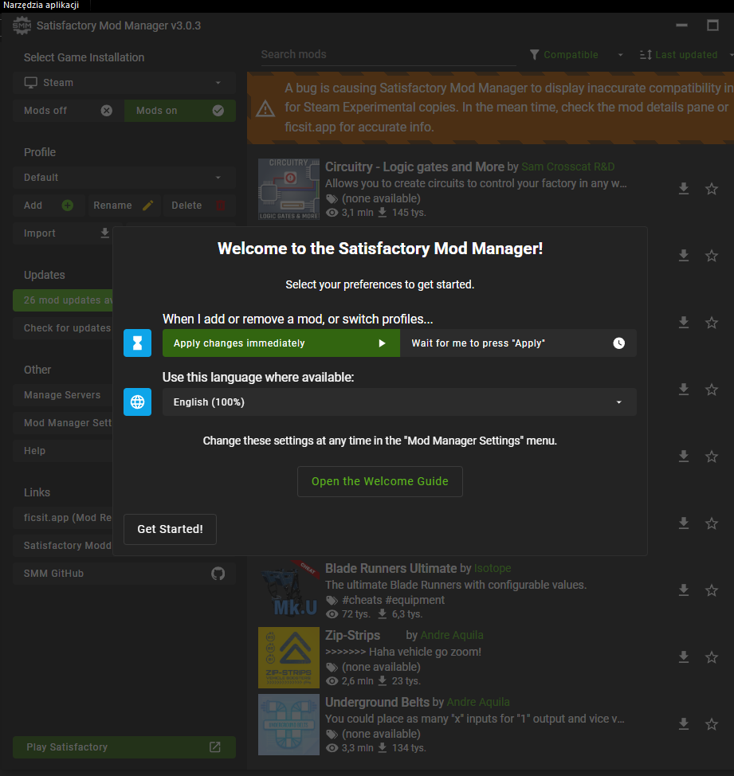The height and width of the screenshot is (776, 734).
Task: Click the warning triangle icon in banner
Action: pos(265,108)
